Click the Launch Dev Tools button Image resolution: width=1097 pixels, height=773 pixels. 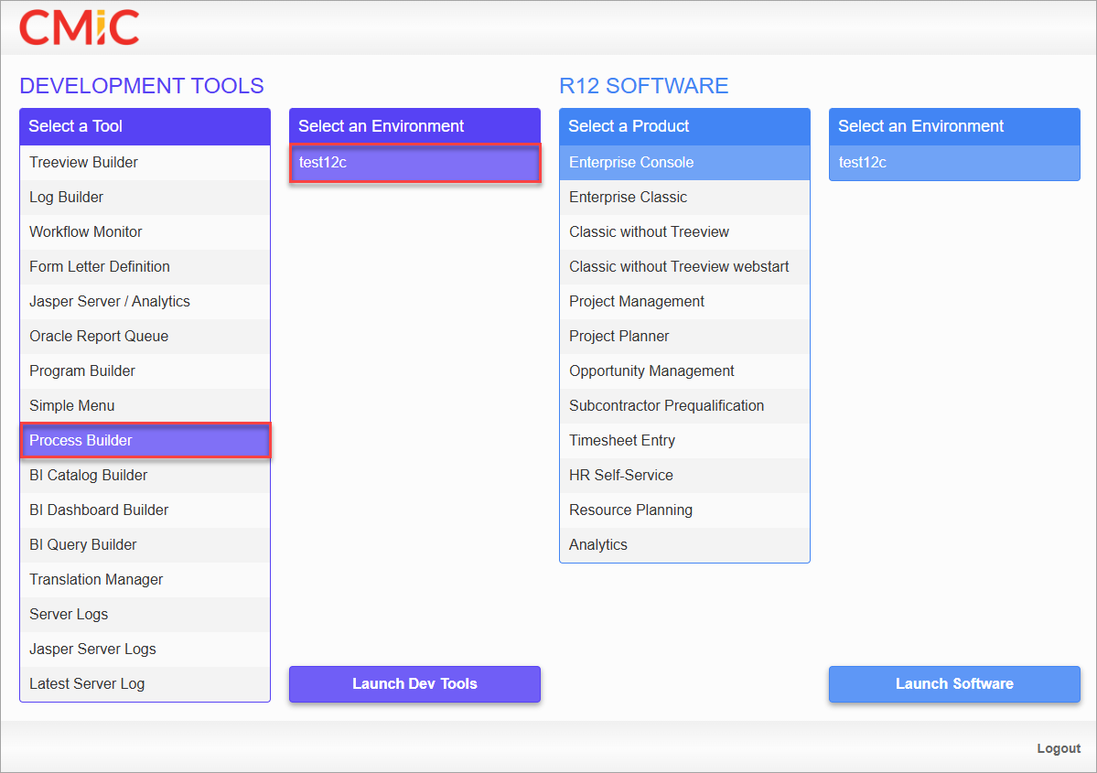pos(414,684)
